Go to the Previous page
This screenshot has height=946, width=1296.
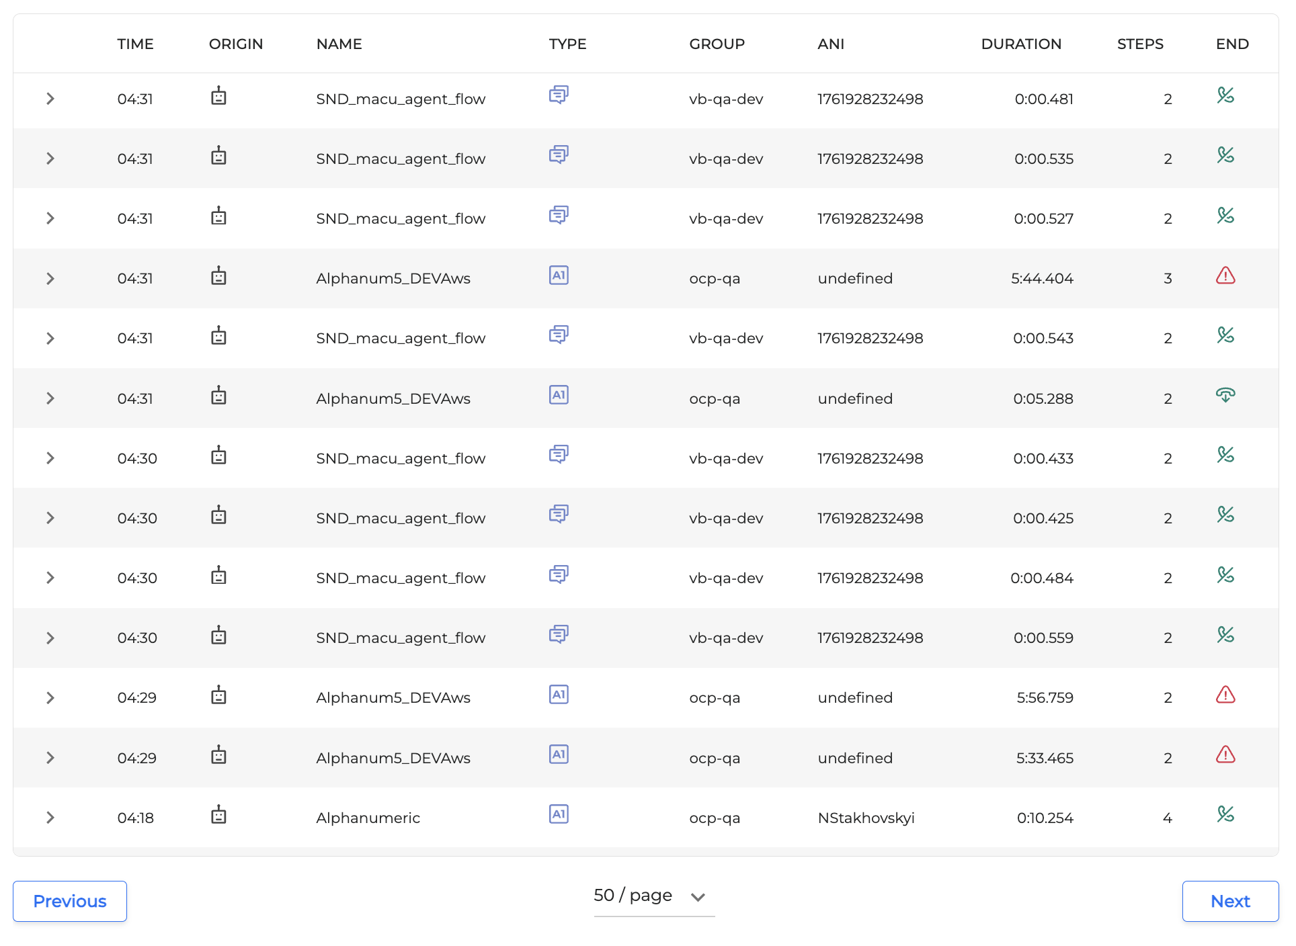click(70, 901)
